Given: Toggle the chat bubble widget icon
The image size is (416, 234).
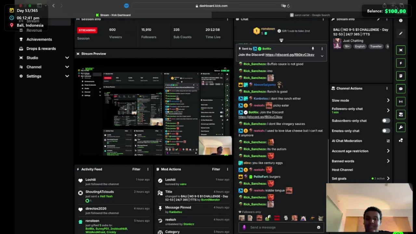Looking at the screenshot, I should [401, 89].
